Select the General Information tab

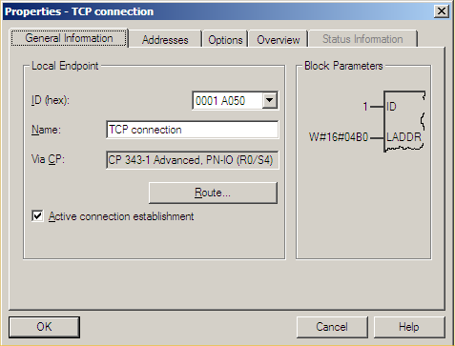[69, 38]
